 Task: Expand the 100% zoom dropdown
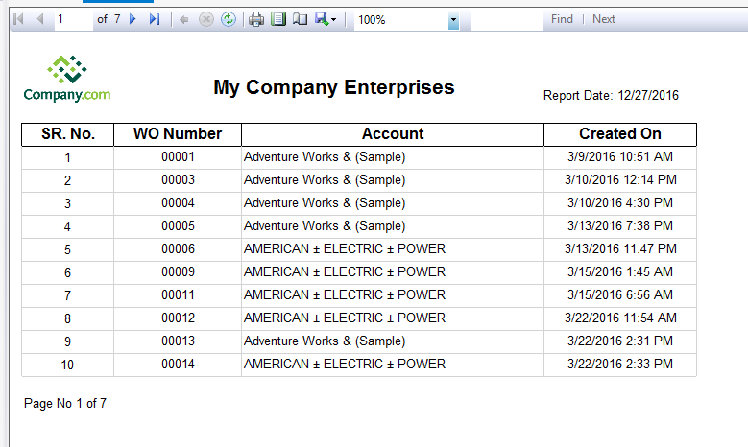point(453,20)
